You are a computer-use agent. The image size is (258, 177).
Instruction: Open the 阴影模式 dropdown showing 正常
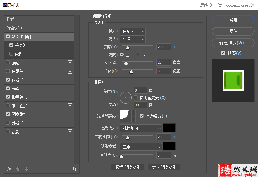(141, 147)
